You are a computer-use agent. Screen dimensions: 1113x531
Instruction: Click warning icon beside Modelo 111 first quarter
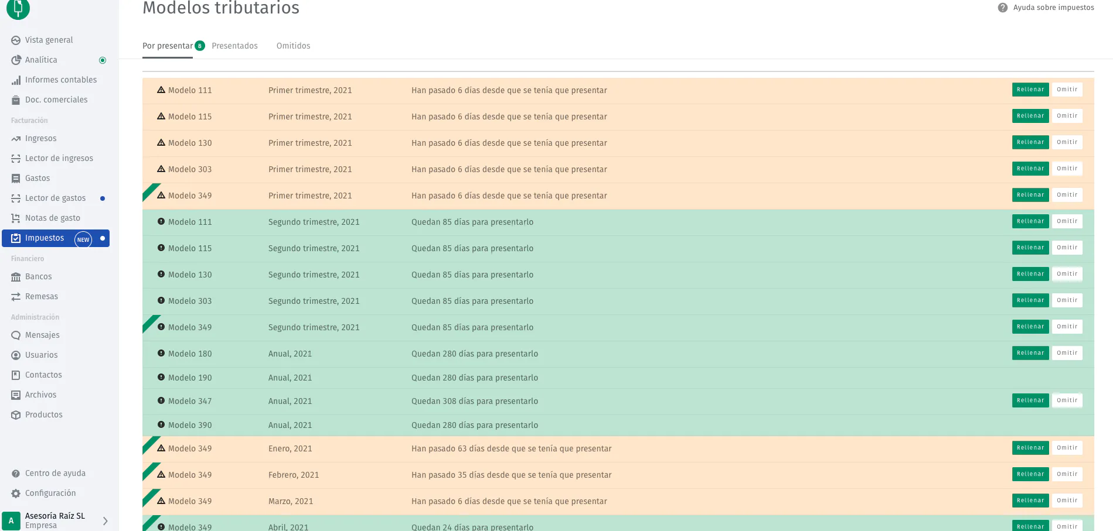(x=161, y=90)
